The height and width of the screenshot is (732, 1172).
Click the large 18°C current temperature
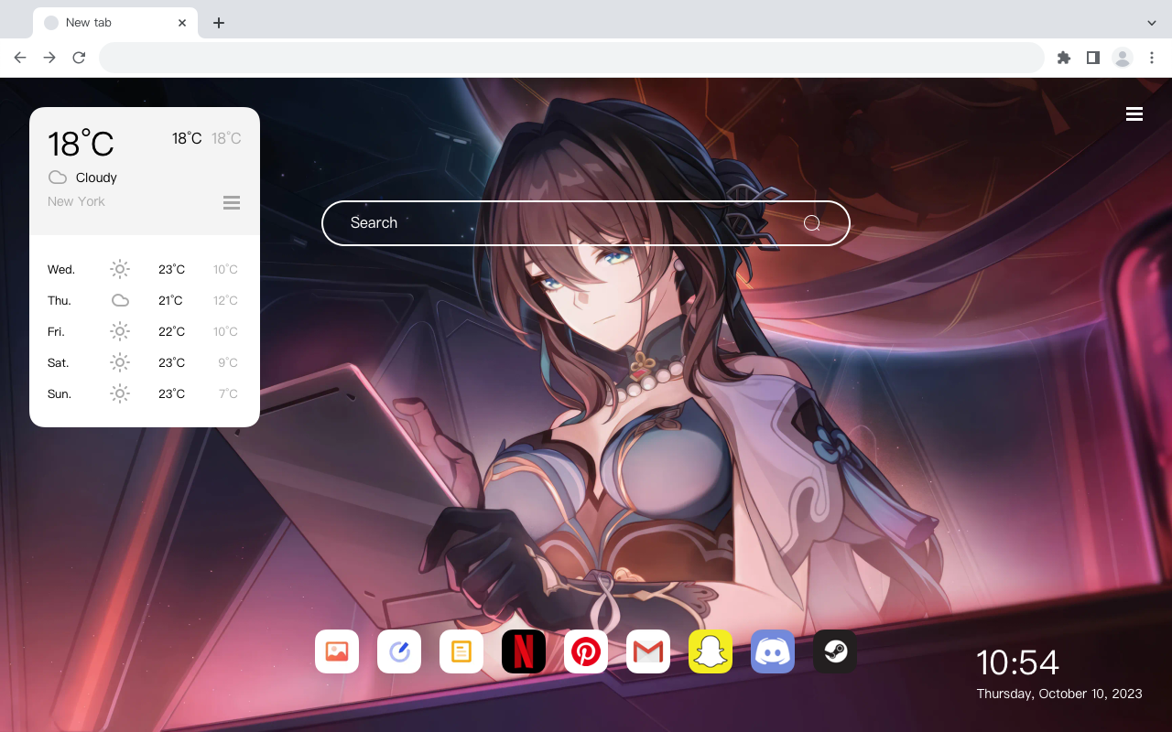coord(81,144)
